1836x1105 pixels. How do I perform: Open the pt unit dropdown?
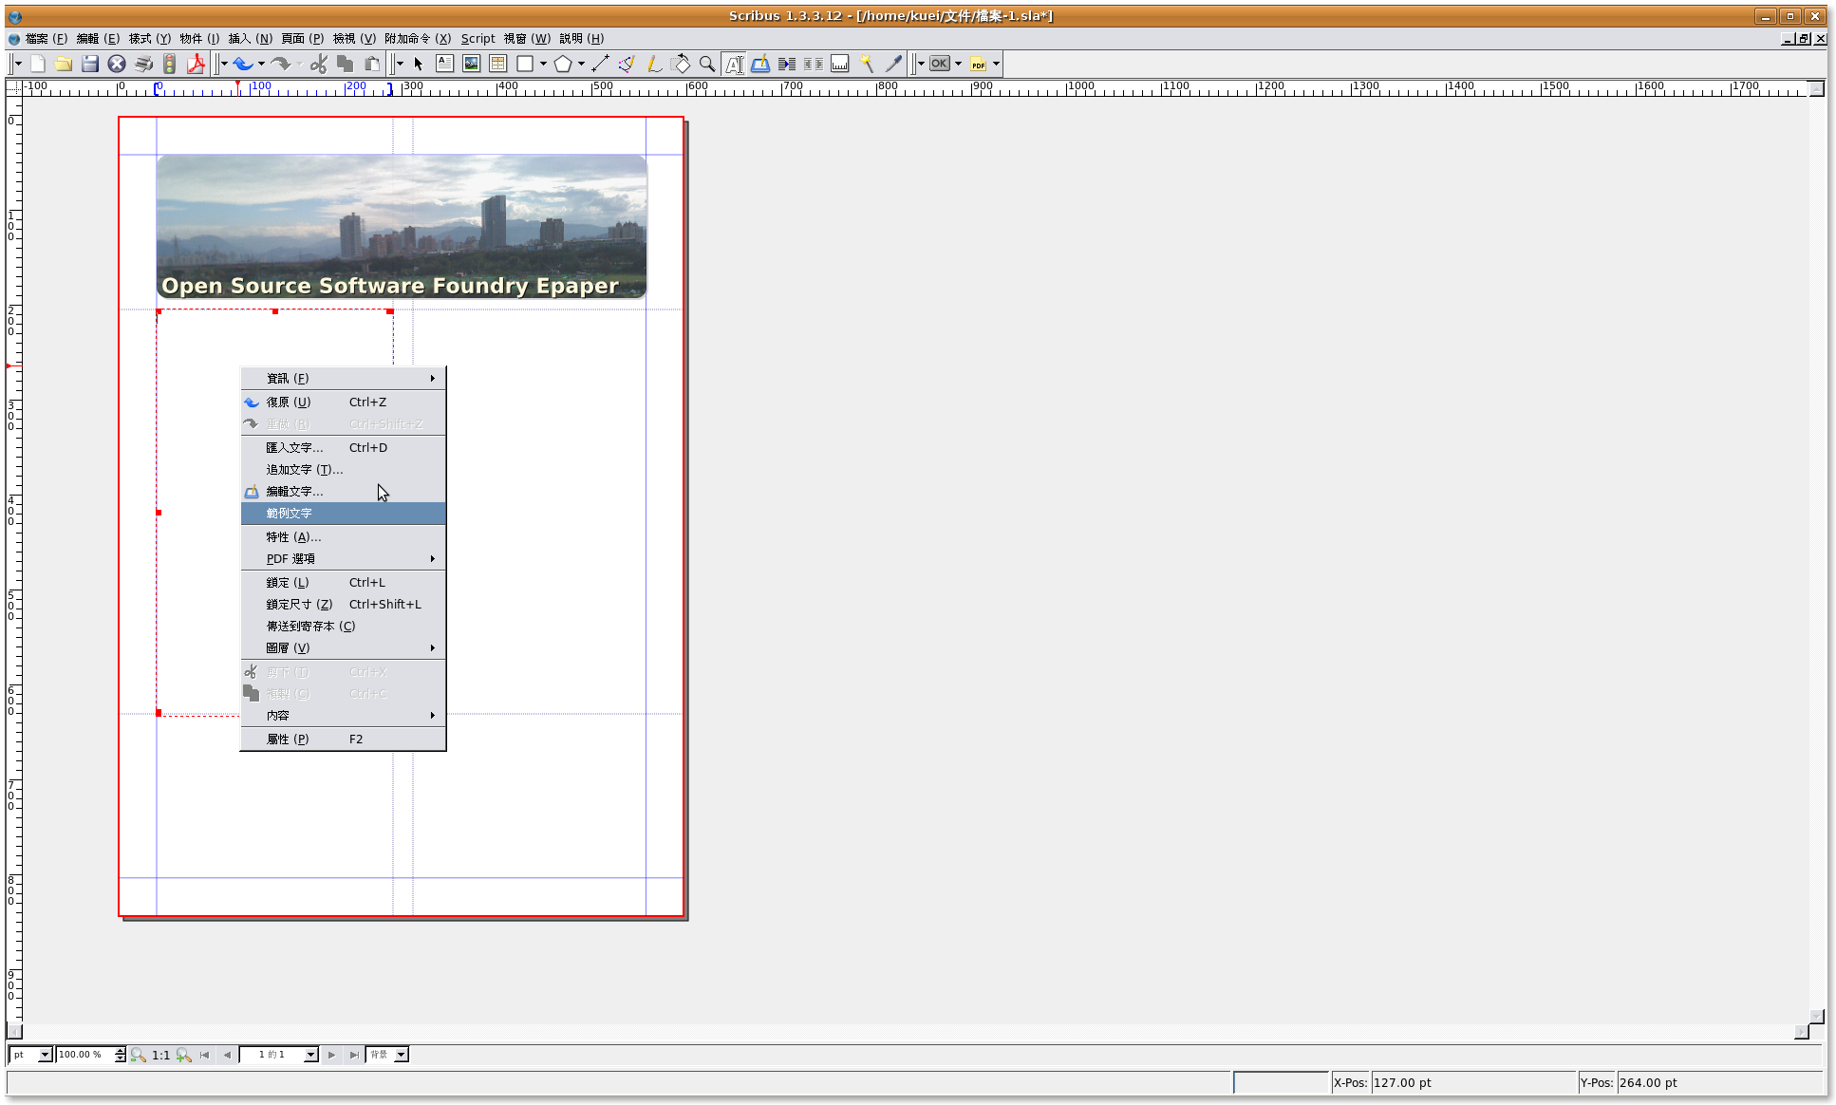pos(44,1055)
